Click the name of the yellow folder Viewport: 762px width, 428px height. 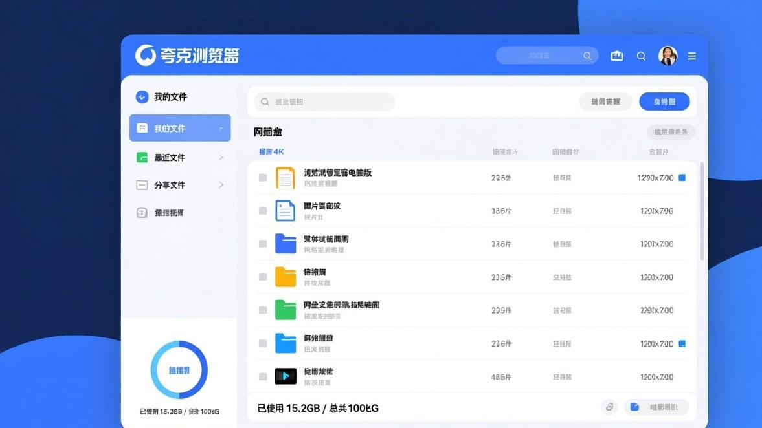tap(315, 272)
